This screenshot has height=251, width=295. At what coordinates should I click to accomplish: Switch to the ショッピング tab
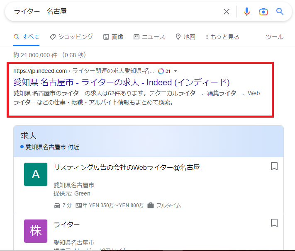(71, 37)
